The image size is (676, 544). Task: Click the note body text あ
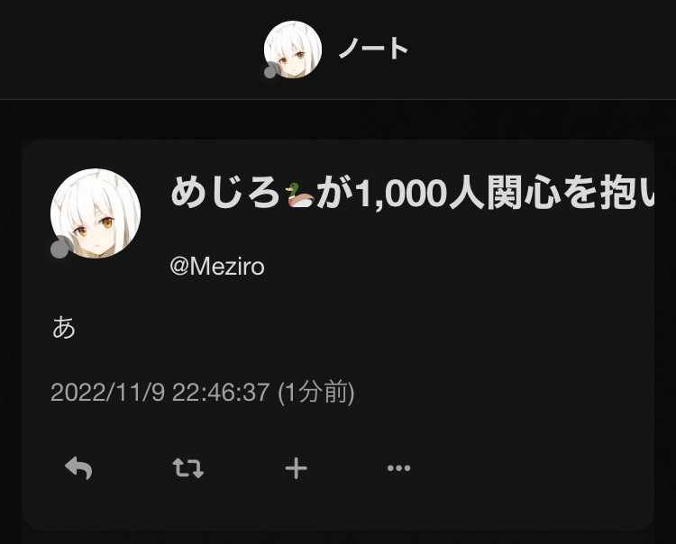click(x=64, y=327)
